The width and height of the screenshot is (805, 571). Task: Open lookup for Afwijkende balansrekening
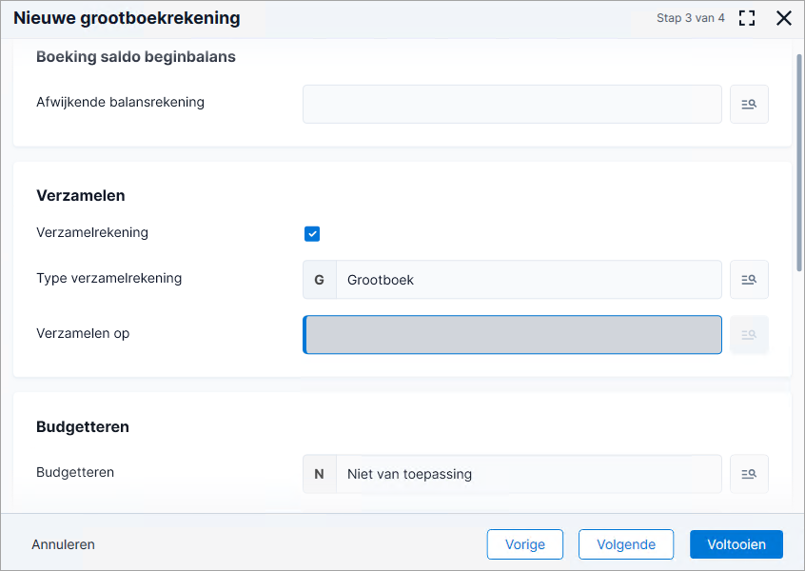coord(749,105)
